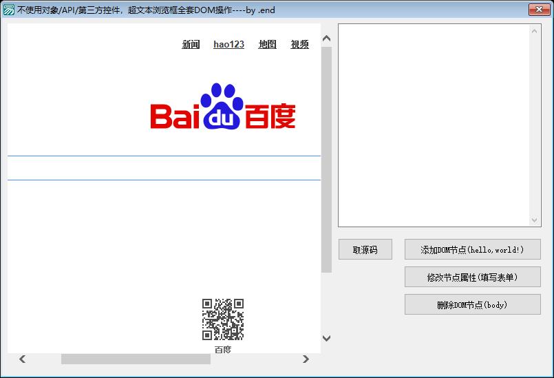Open the 视频 link
554x378 pixels.
click(x=299, y=45)
